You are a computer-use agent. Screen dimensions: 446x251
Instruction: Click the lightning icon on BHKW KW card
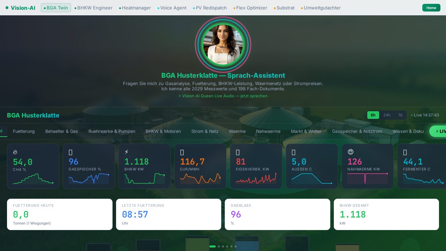126,152
